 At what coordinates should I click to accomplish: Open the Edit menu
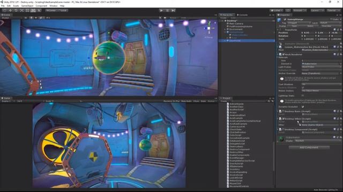[x=9, y=6]
